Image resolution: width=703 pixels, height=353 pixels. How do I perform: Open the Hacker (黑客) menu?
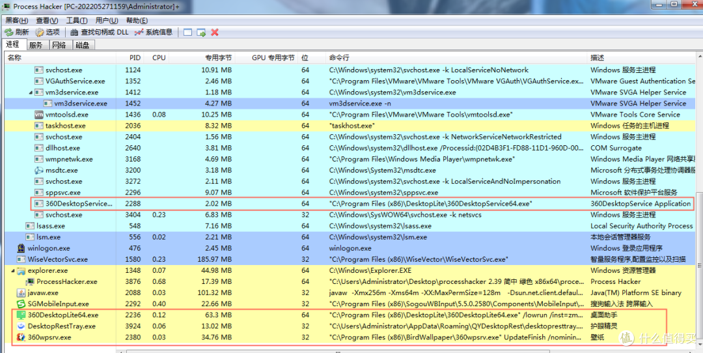(16, 21)
